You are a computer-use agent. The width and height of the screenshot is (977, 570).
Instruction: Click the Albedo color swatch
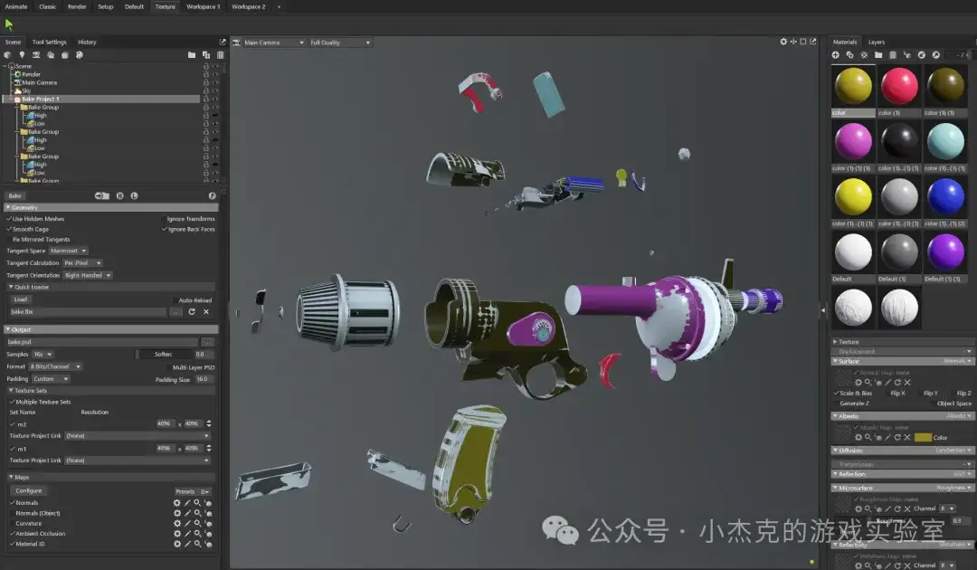click(922, 438)
